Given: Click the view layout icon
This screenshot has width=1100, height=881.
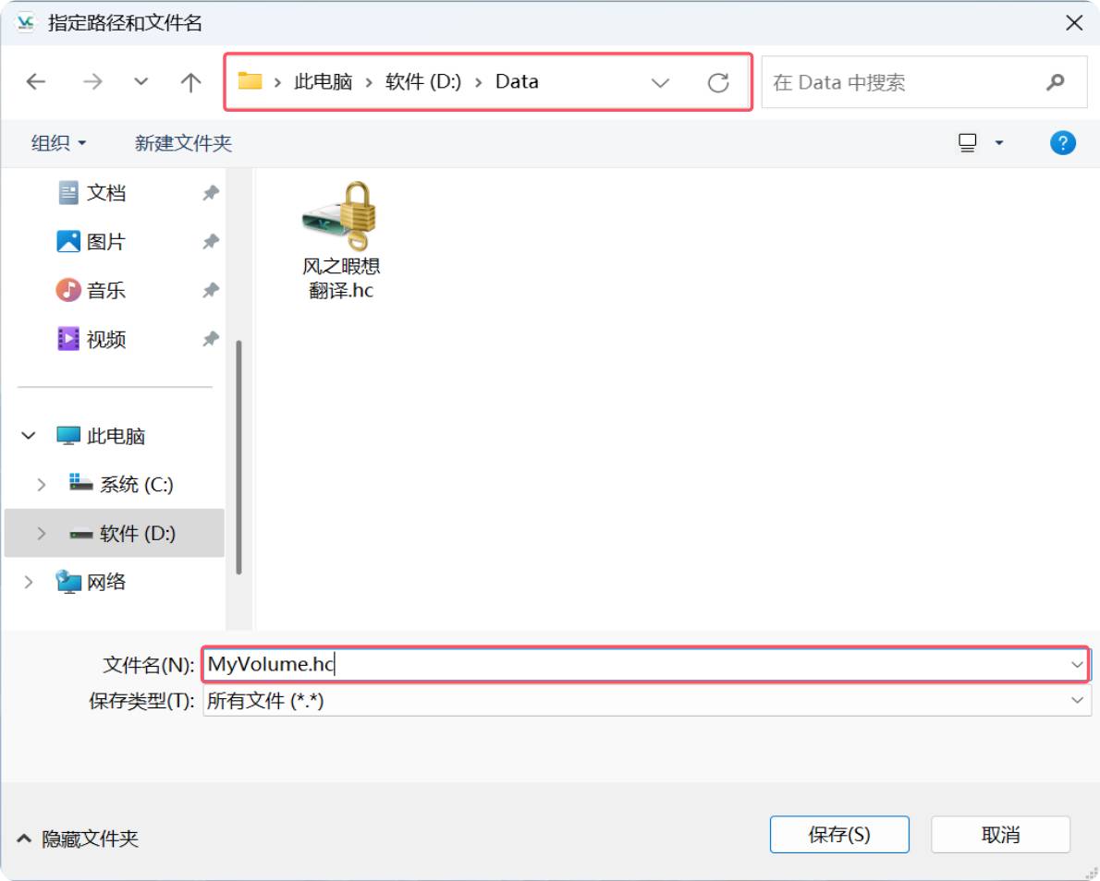Looking at the screenshot, I should coord(968,143).
